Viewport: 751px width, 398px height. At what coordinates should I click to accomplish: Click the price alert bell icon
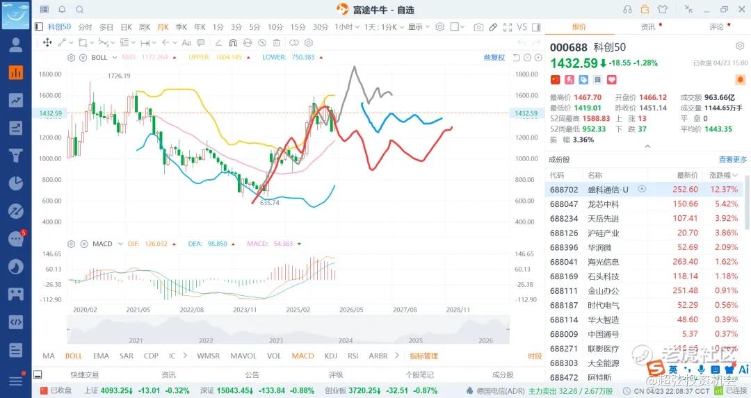739,80
